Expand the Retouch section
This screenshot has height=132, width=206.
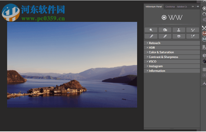(x=172, y=43)
